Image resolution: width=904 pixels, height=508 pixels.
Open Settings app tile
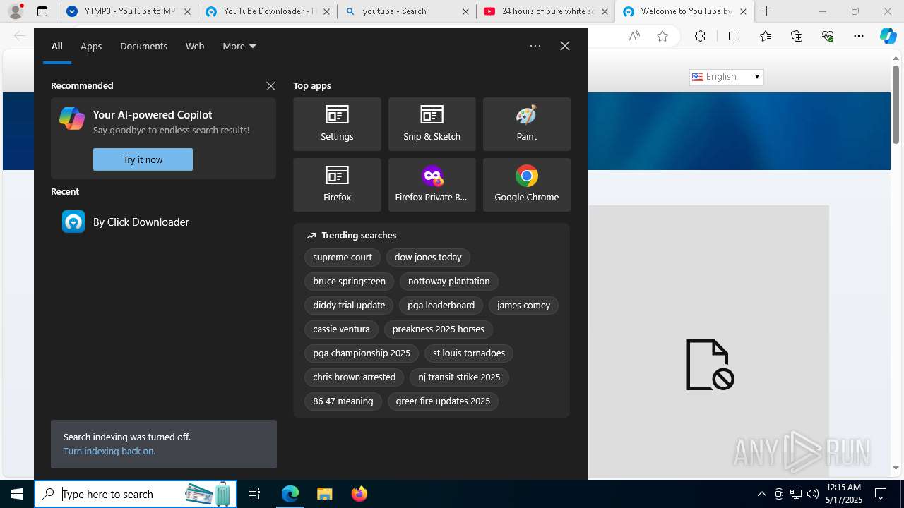coord(337,124)
